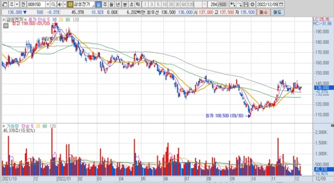This screenshot has width=334, height=183.
Task: Click the window layout icon at top-left
Action: click(x=4, y=4)
